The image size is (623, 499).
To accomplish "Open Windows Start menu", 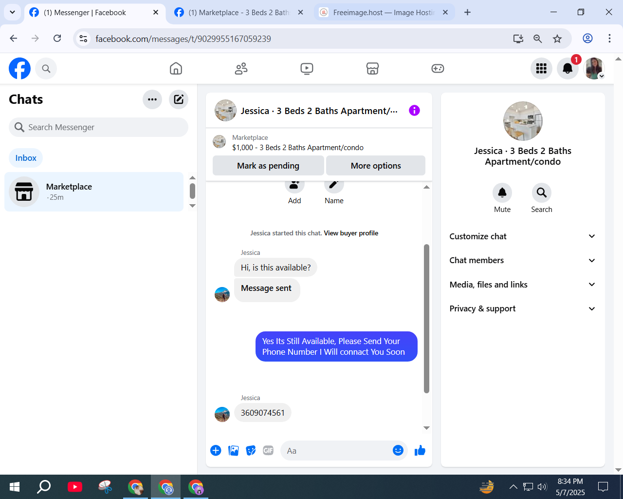I will (15, 487).
